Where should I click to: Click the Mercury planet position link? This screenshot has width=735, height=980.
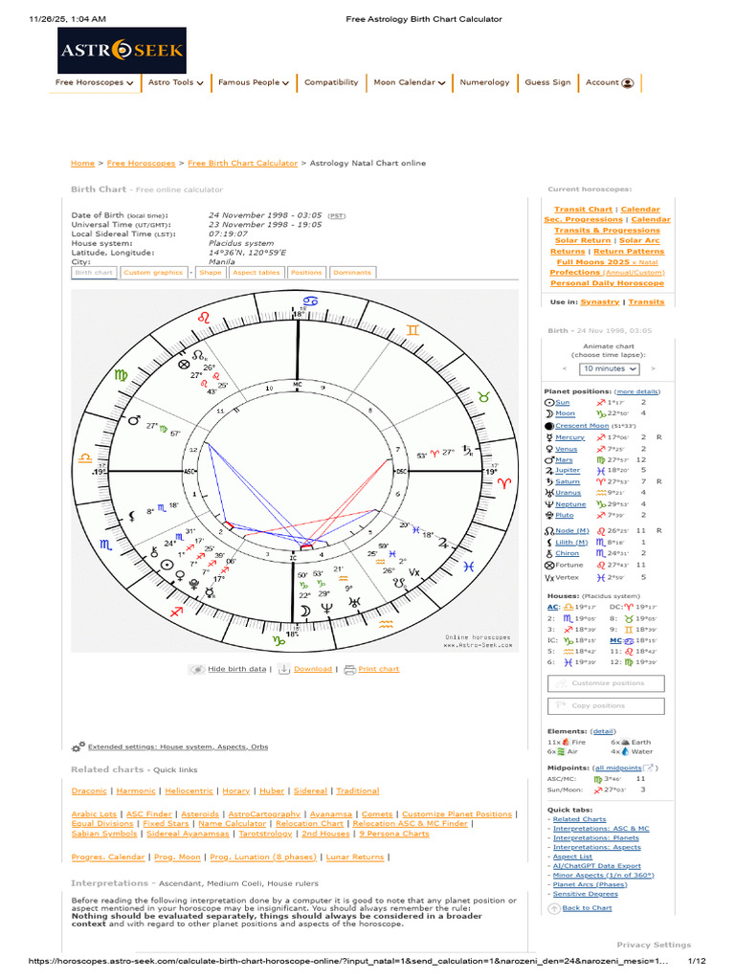(570, 437)
